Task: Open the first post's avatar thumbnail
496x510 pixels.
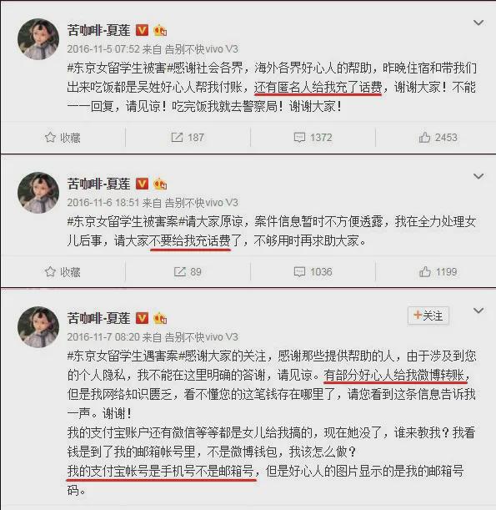Action: [x=38, y=39]
